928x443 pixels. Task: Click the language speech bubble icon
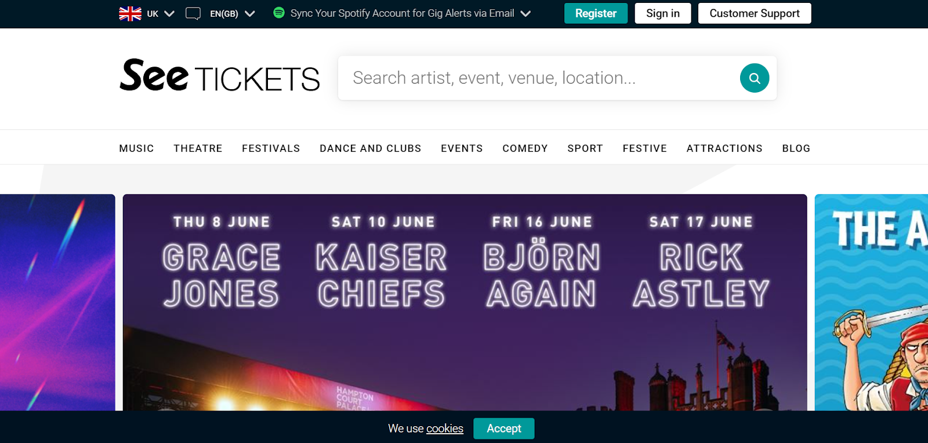click(193, 13)
